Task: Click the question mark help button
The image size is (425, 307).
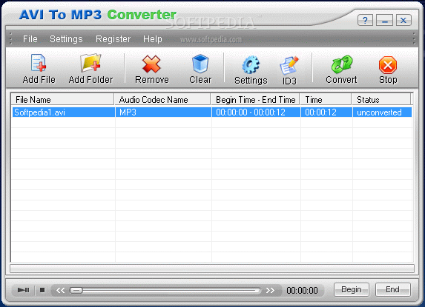Action: coord(365,20)
